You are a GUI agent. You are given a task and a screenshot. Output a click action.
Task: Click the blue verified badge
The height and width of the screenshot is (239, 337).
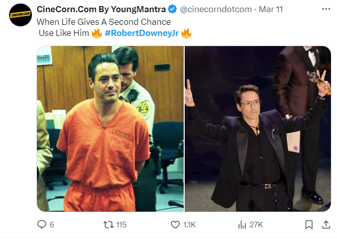tap(172, 9)
